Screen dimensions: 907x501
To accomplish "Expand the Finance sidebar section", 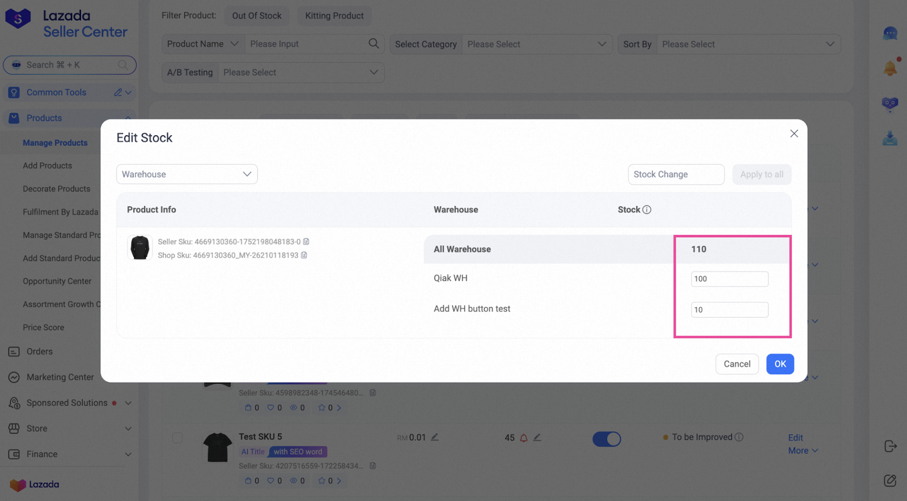I will coord(128,454).
